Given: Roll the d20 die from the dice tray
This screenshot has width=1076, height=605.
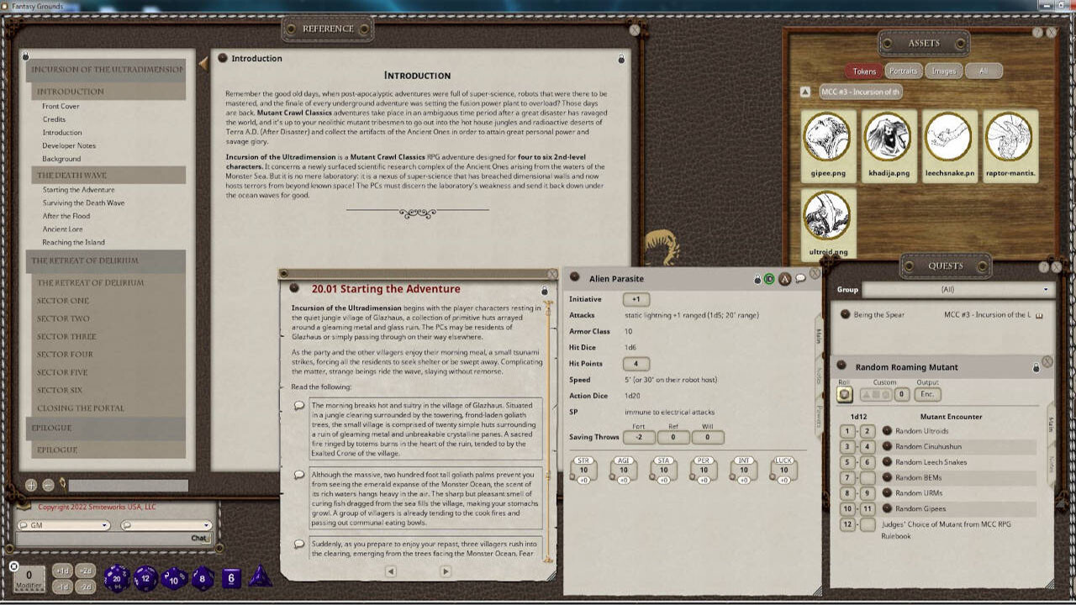Looking at the screenshot, I should pos(116,579).
